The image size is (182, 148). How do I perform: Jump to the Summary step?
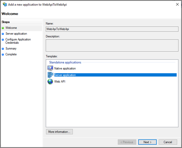click(11, 48)
